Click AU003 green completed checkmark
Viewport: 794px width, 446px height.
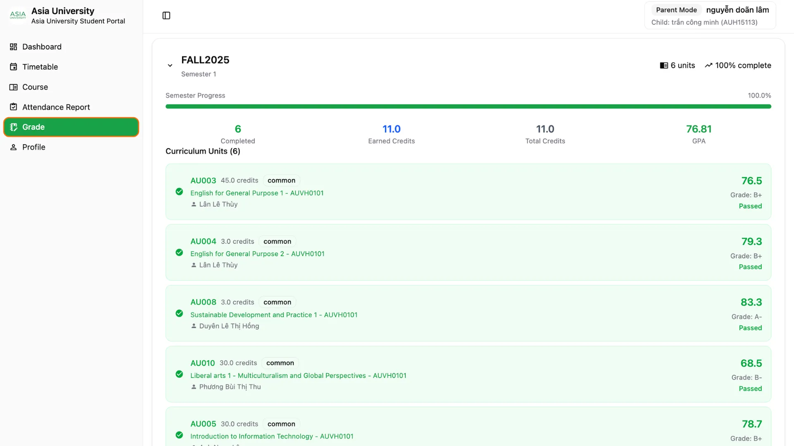179,192
